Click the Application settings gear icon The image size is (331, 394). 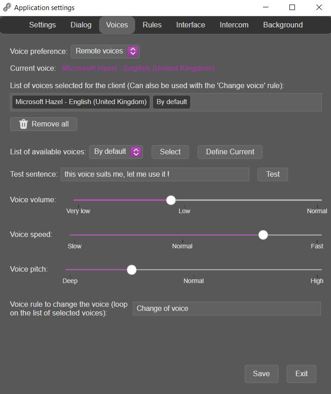(x=7, y=8)
